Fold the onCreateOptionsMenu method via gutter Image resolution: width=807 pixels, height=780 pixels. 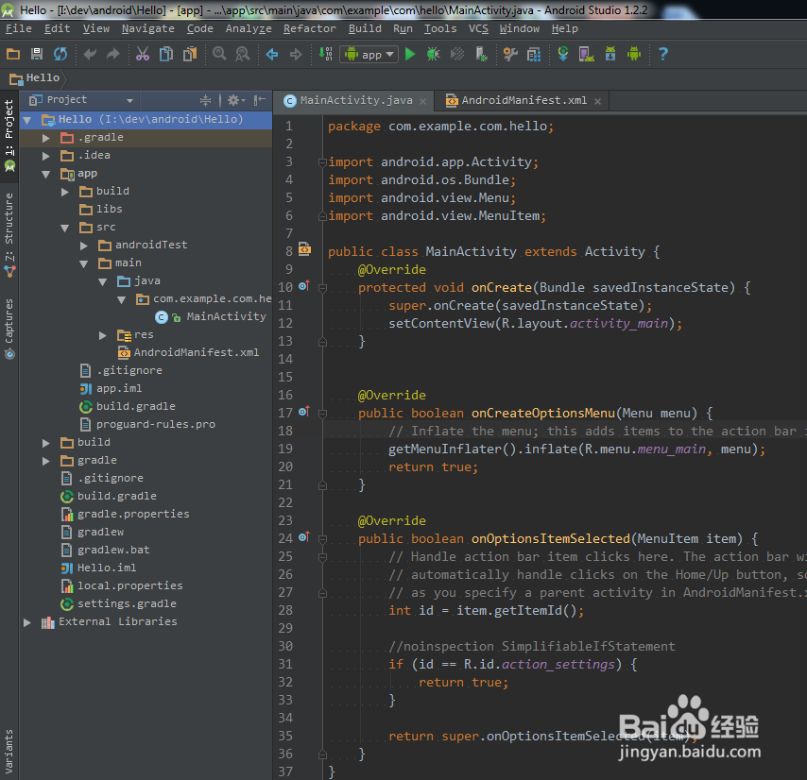pos(322,414)
